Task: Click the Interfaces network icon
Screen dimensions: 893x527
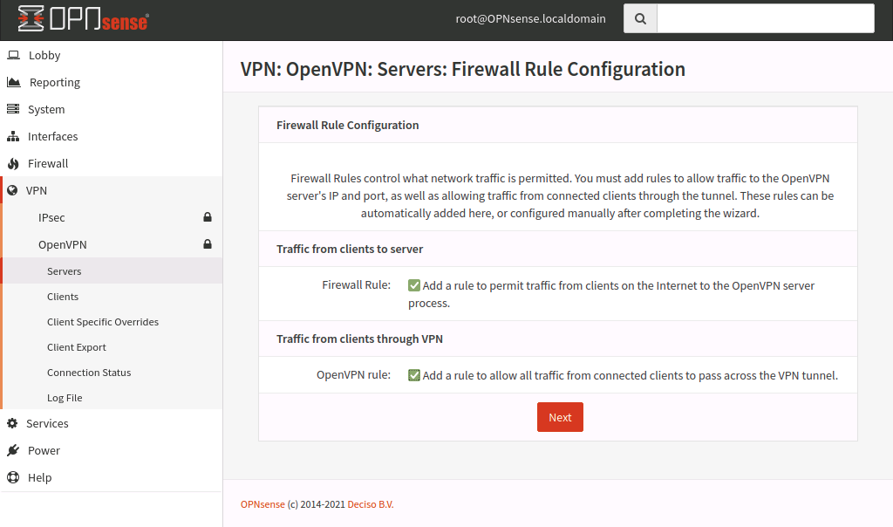Action: click(x=13, y=136)
